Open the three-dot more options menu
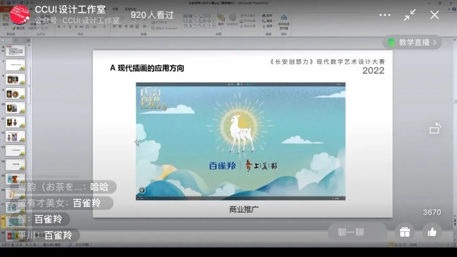Screen dimensions: 457x257 384,15
